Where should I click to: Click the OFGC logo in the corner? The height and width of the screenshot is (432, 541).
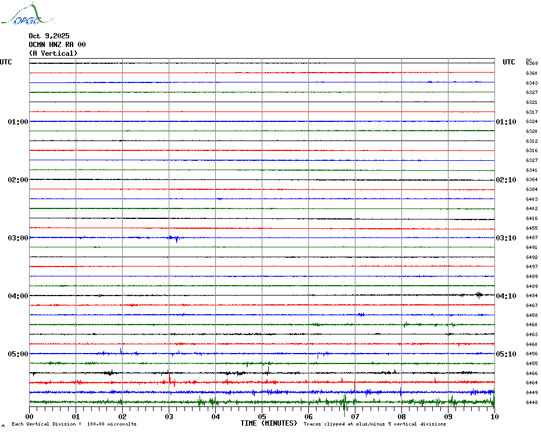pyautogui.click(x=22, y=15)
